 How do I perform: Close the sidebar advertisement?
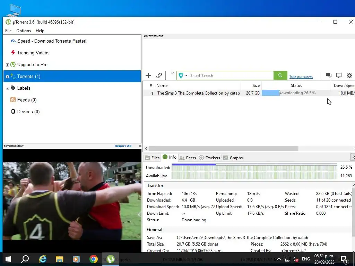tap(140, 146)
